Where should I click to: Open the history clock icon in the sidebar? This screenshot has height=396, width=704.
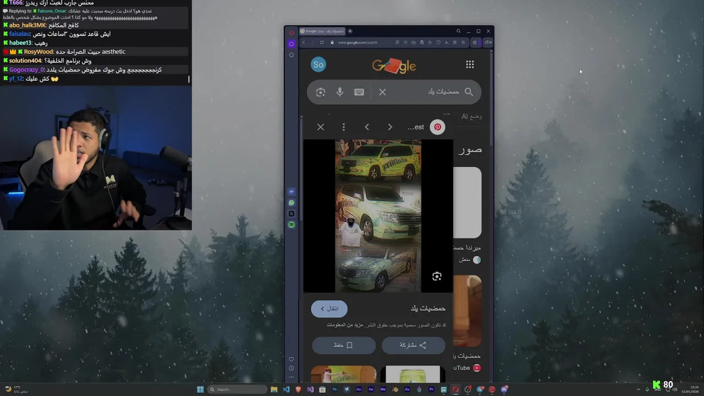(291, 368)
